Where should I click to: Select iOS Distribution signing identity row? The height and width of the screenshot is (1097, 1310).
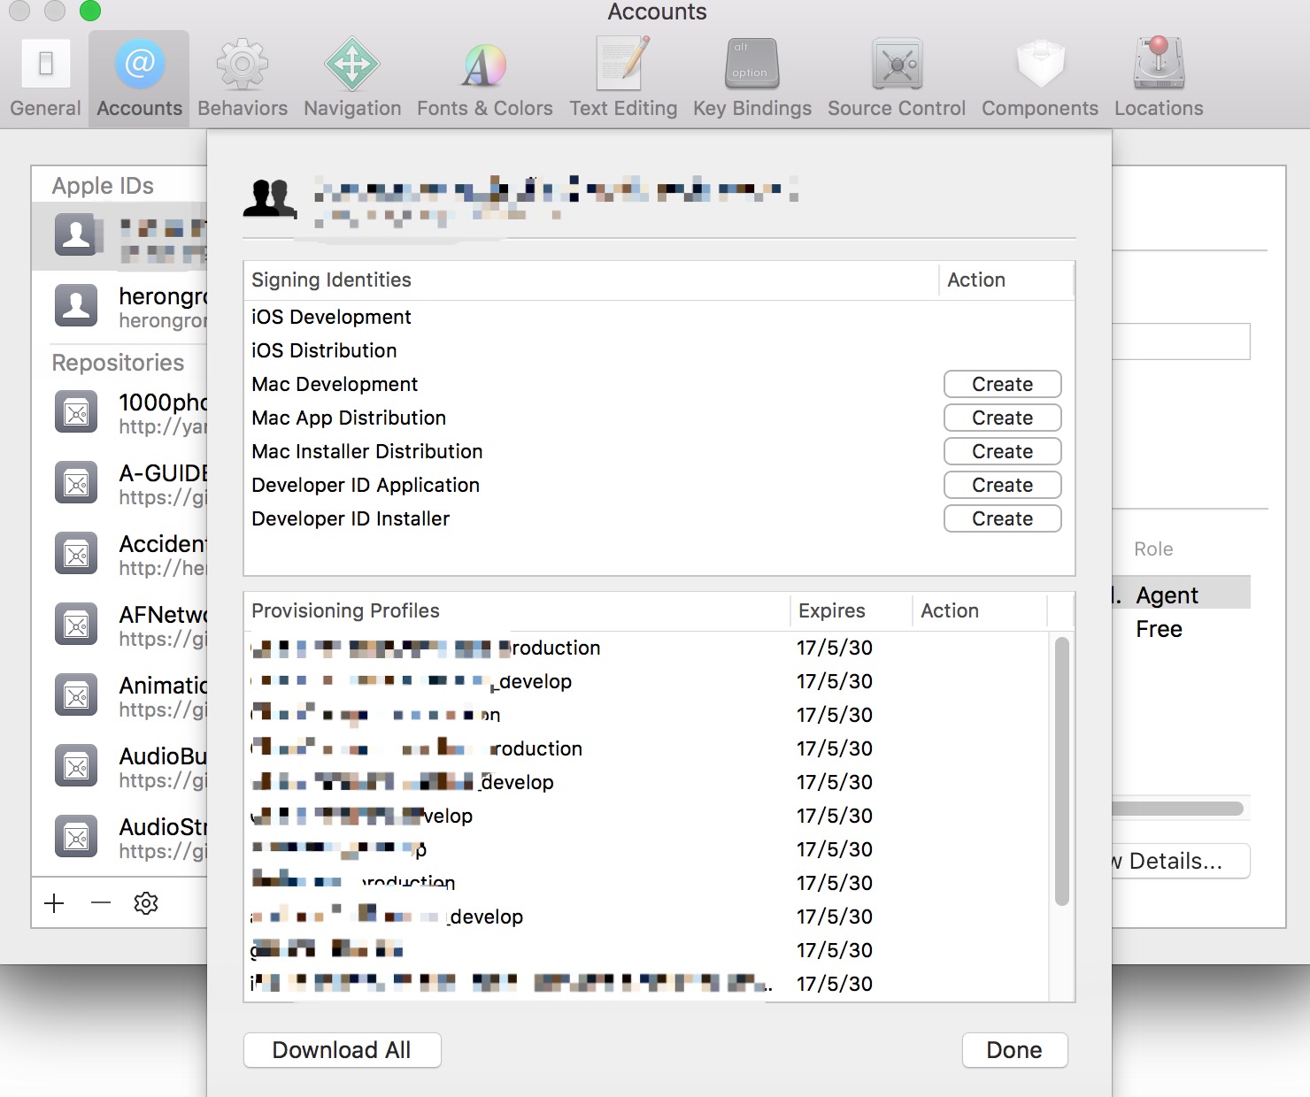[x=659, y=350]
